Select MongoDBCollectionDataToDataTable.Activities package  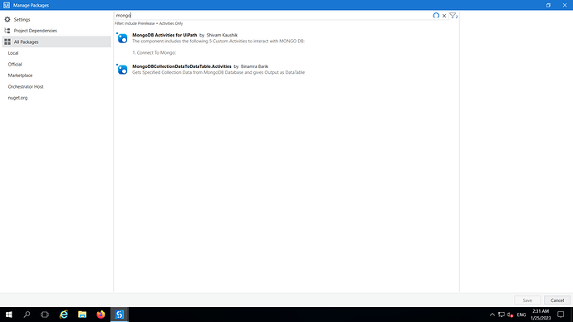(286, 70)
